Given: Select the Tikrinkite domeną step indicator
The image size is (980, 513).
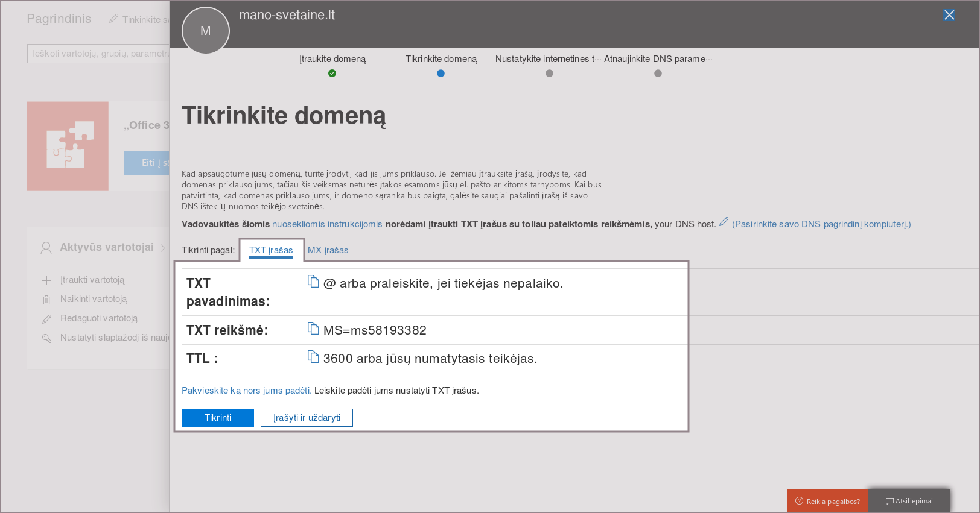Looking at the screenshot, I should 441,73.
